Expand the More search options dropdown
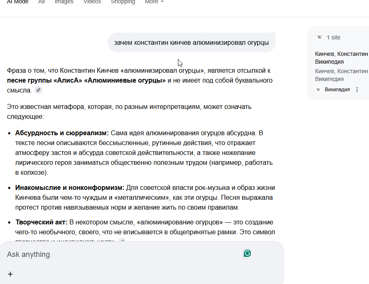This screenshot has width=369, height=284. click(154, 2)
